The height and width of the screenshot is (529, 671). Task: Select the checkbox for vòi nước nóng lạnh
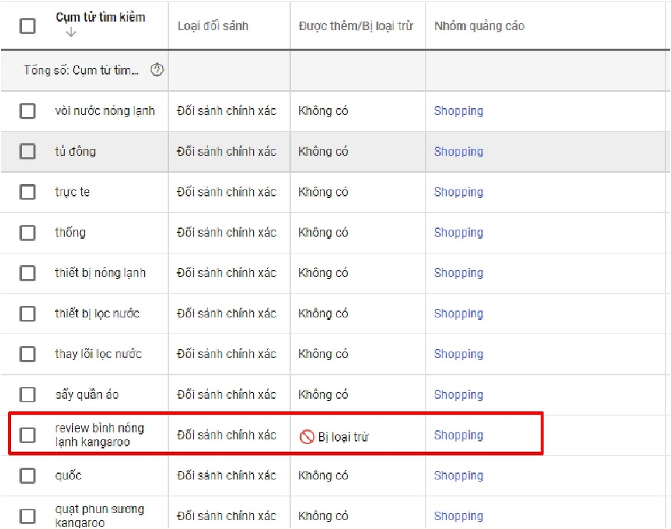[27, 111]
